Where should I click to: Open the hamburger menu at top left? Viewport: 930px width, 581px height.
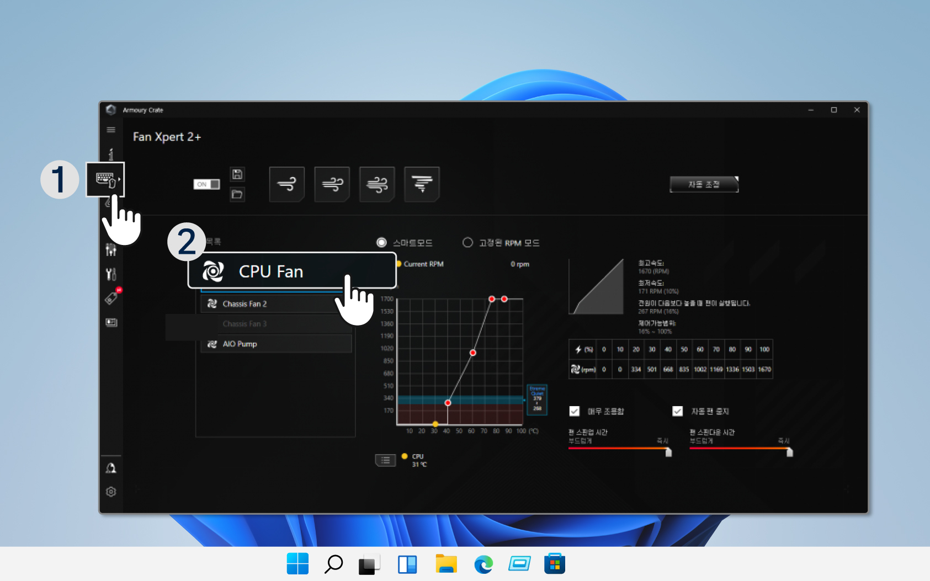click(110, 129)
